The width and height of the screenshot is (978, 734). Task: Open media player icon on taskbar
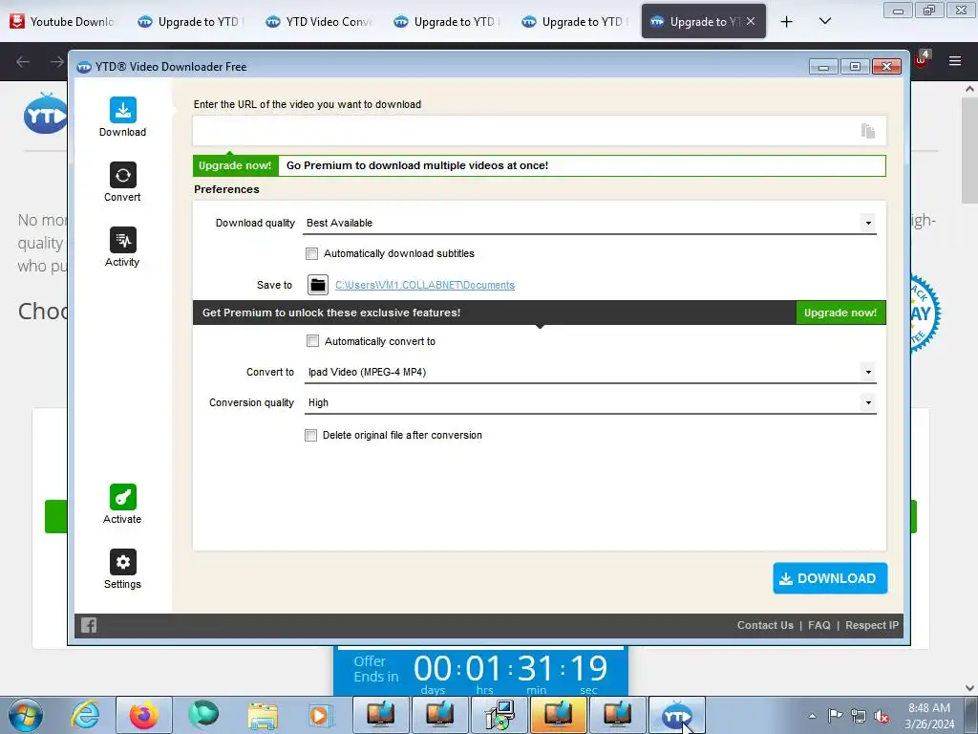click(x=322, y=715)
